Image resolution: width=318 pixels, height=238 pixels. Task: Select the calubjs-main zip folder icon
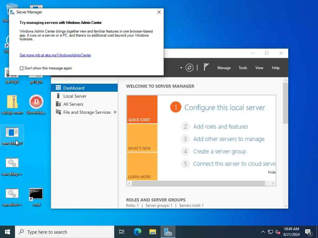(12, 105)
